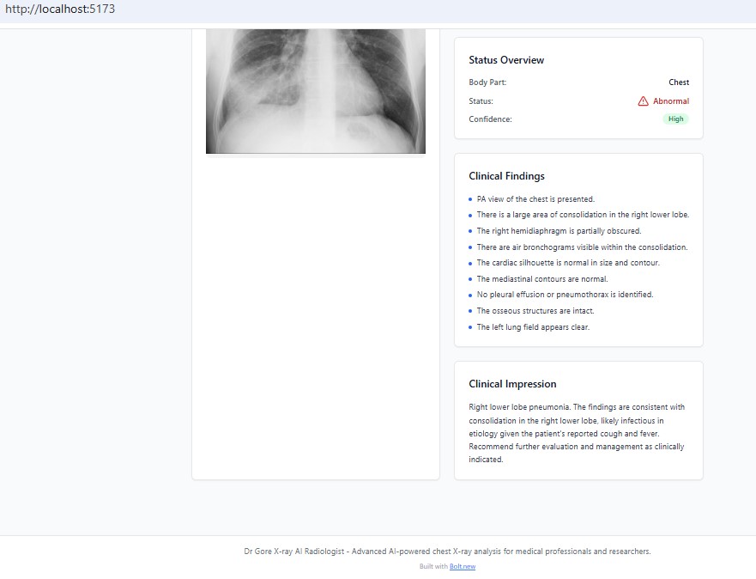The image size is (756, 579).
Task: Click the chest X-ray image thumbnail
Action: click(x=315, y=90)
